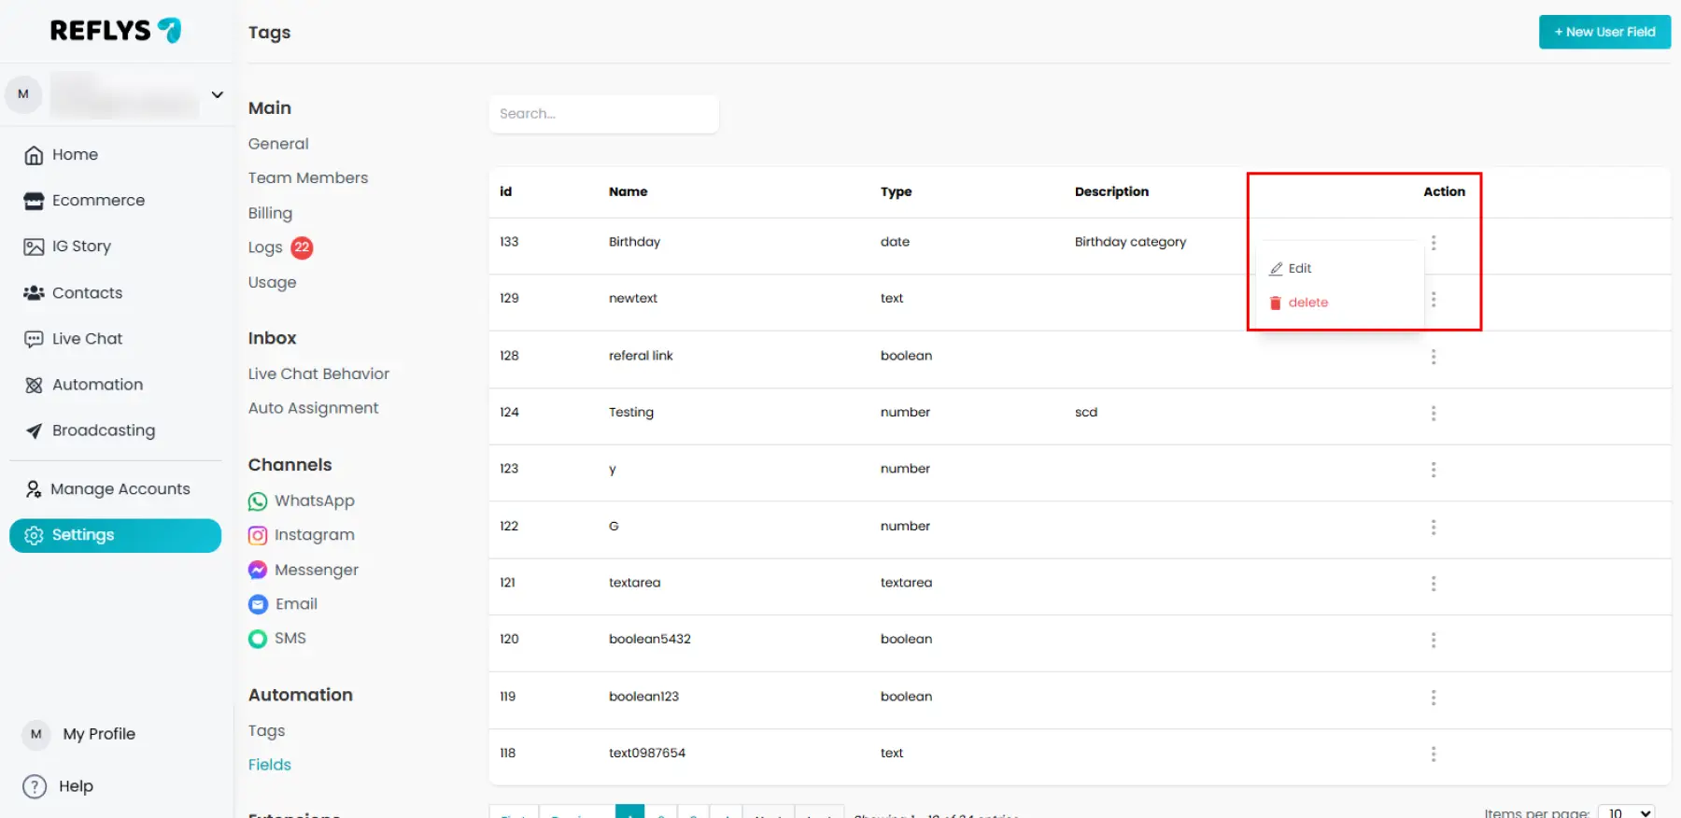This screenshot has height=818, width=1681.
Task: Open Contacts from the sidebar
Action: (x=87, y=293)
